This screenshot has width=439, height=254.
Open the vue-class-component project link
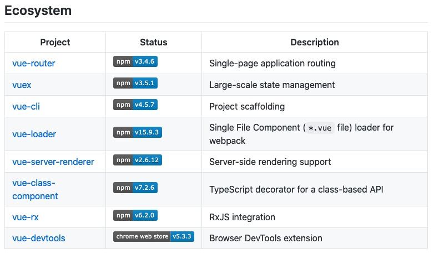[35, 189]
